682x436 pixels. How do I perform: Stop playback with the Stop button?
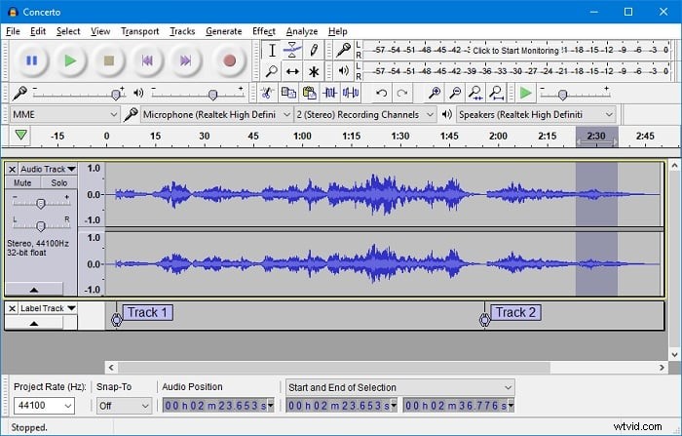pyautogui.click(x=109, y=60)
